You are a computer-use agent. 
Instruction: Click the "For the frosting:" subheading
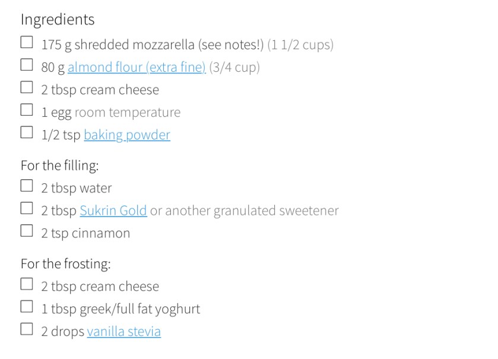[x=65, y=264]
